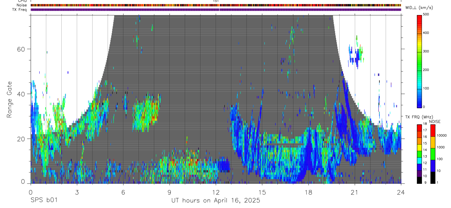The height and width of the screenshot is (208, 451).
Task: Click the CPID value '151' above the plot
Action: click(216, 1)
